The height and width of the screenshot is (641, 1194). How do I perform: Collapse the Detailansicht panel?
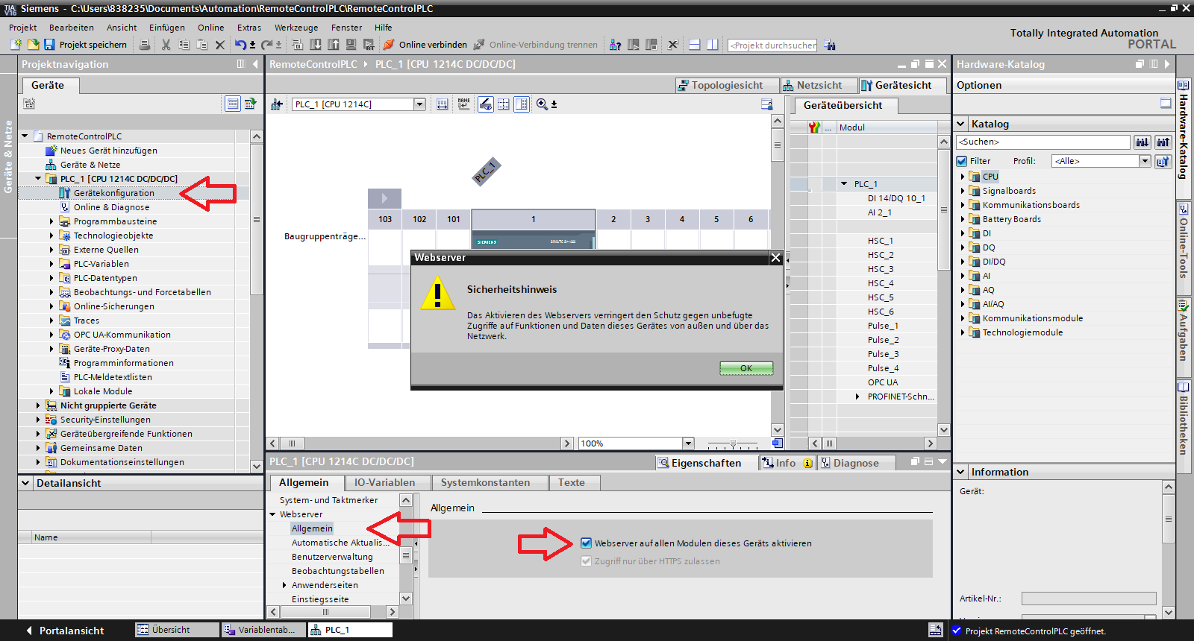tap(26, 483)
